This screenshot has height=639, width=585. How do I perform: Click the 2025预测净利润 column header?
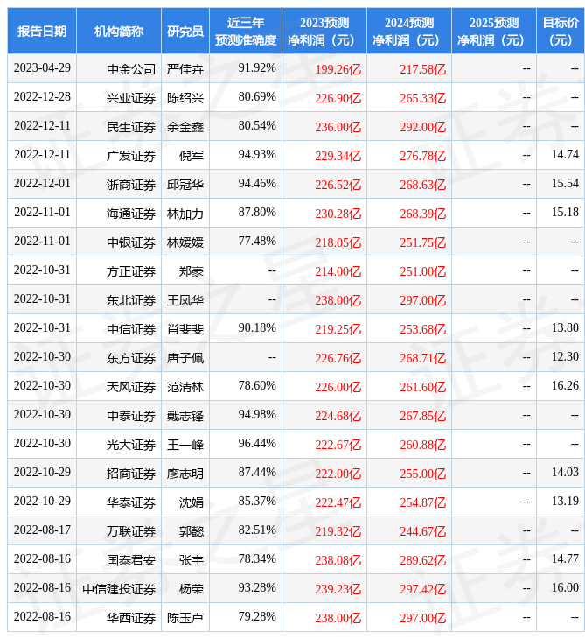click(494, 31)
